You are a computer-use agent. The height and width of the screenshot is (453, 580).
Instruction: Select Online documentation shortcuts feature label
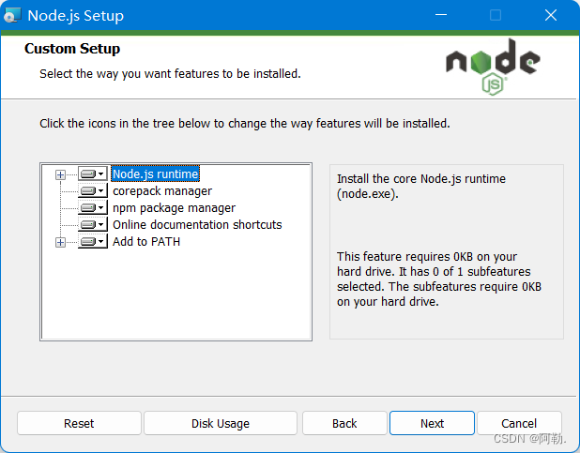point(197,224)
